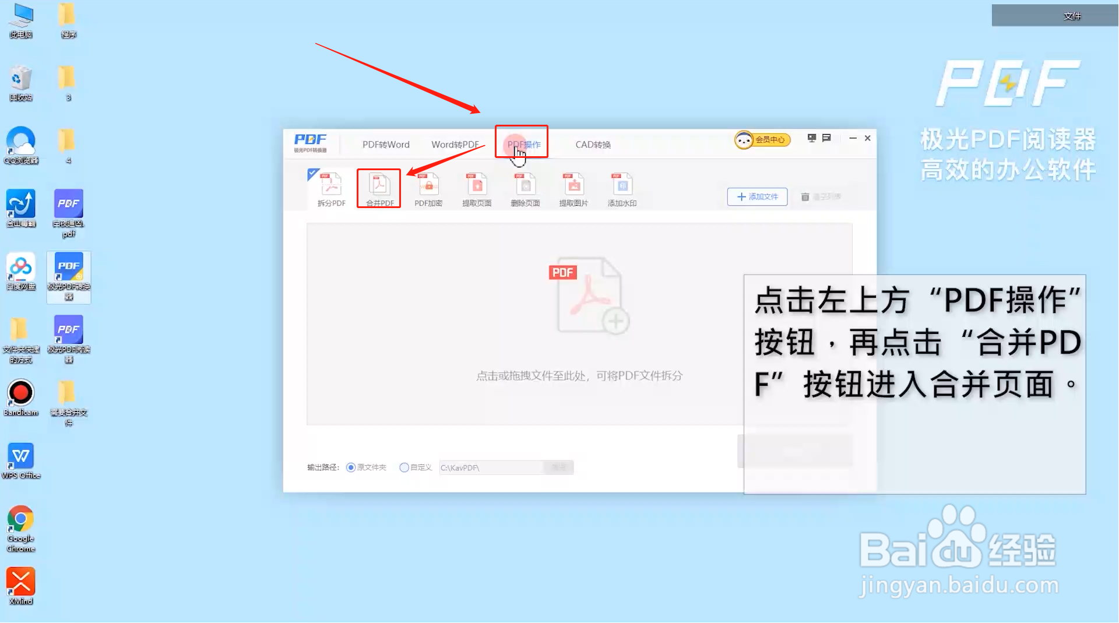Image resolution: width=1119 pixels, height=623 pixels.
Task: Select 极光PDF转换器 desktop shortcut
Action: click(x=69, y=277)
